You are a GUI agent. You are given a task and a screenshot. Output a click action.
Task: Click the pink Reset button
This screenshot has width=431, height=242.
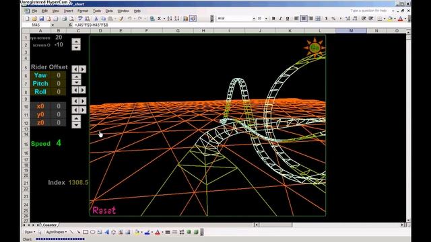pos(104,210)
